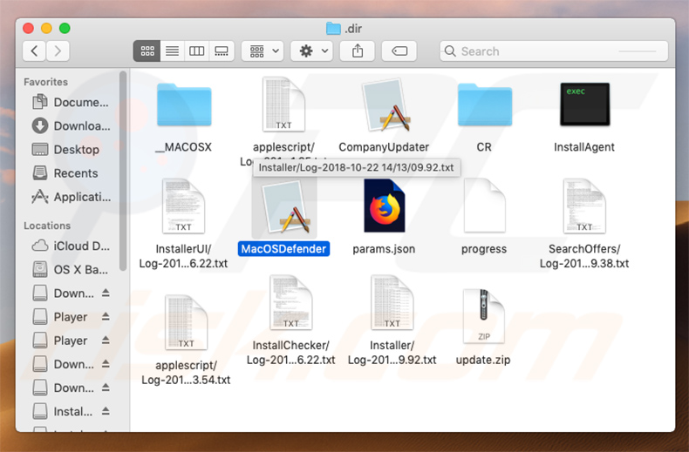Open the CR folder
689x452 pixels.
coord(484,107)
